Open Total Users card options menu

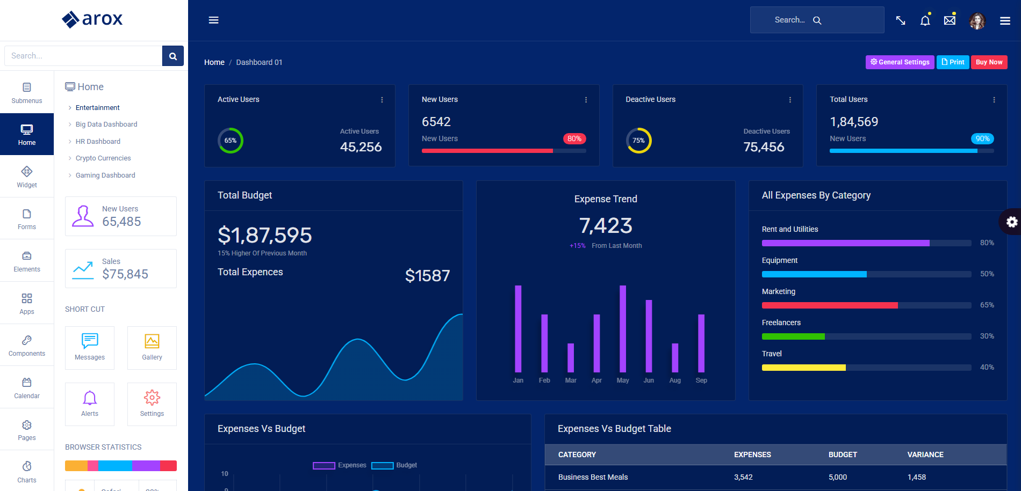pyautogui.click(x=994, y=100)
